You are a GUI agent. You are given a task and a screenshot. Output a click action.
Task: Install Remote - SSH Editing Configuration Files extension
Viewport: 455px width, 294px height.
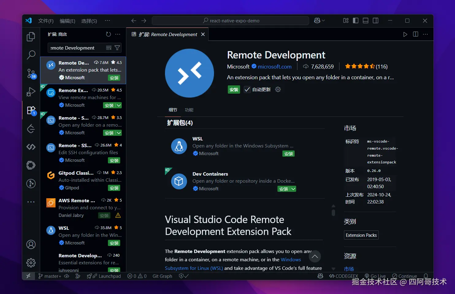click(x=114, y=161)
